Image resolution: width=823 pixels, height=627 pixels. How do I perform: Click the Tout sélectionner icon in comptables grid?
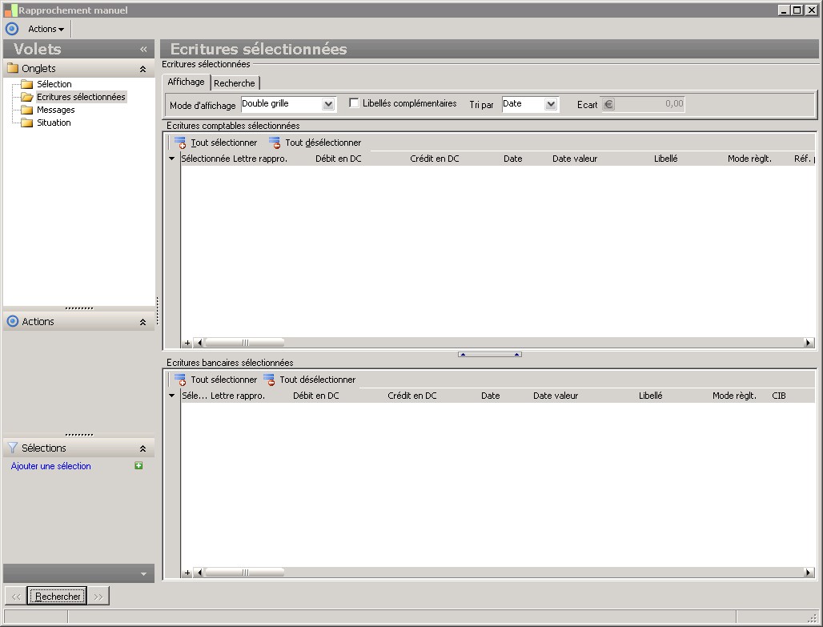[180, 143]
